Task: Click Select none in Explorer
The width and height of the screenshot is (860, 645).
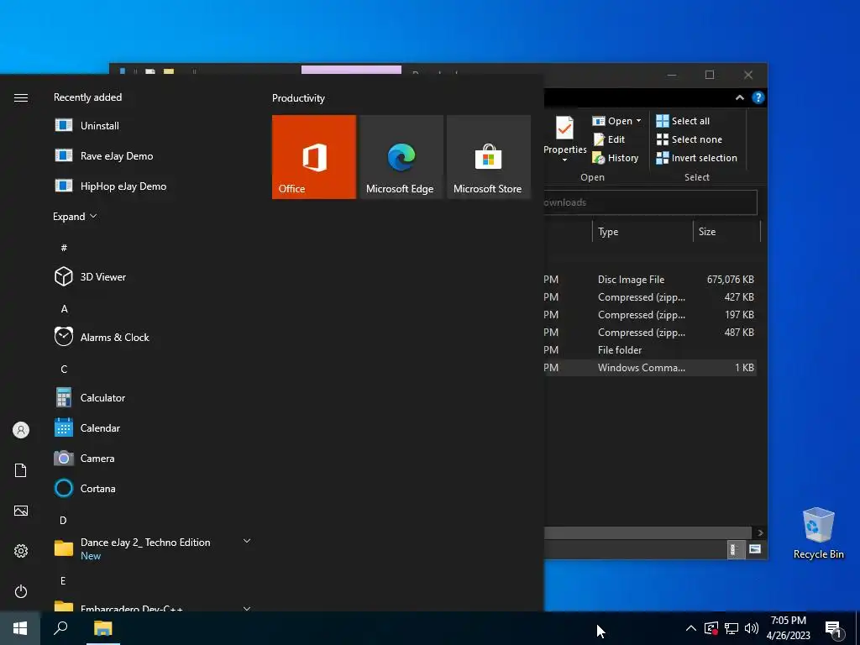Action: pyautogui.click(x=689, y=139)
